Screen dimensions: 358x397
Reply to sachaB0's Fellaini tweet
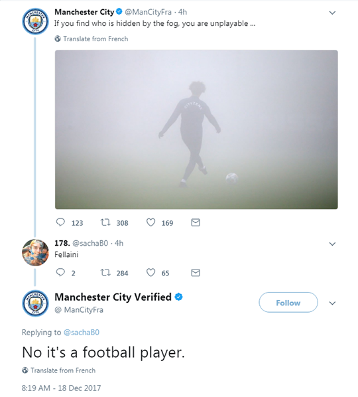[60, 272]
